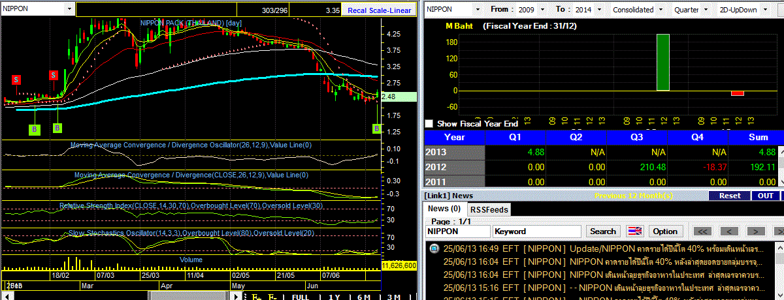Click the 303/296 value in top bar
The width and height of the screenshot is (784, 300).
pos(275,10)
